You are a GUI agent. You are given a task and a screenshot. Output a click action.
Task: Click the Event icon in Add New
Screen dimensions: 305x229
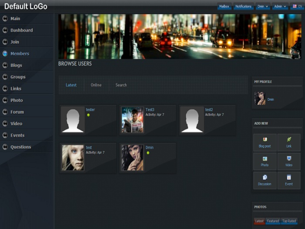tap(289, 177)
